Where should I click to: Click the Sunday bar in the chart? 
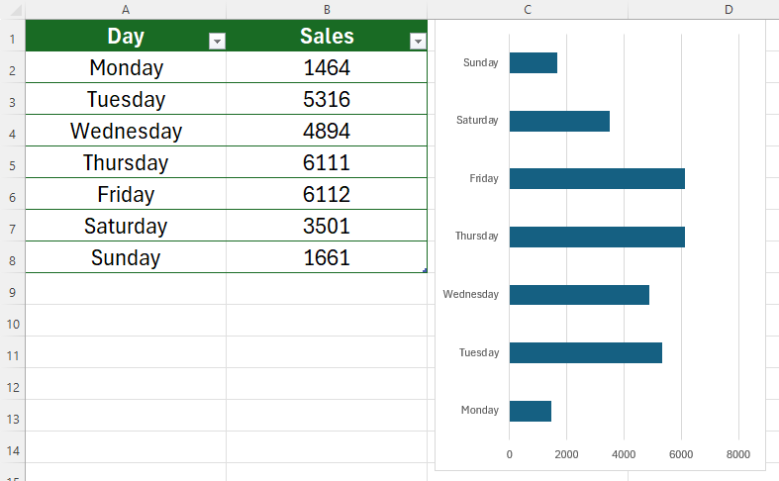click(x=534, y=63)
